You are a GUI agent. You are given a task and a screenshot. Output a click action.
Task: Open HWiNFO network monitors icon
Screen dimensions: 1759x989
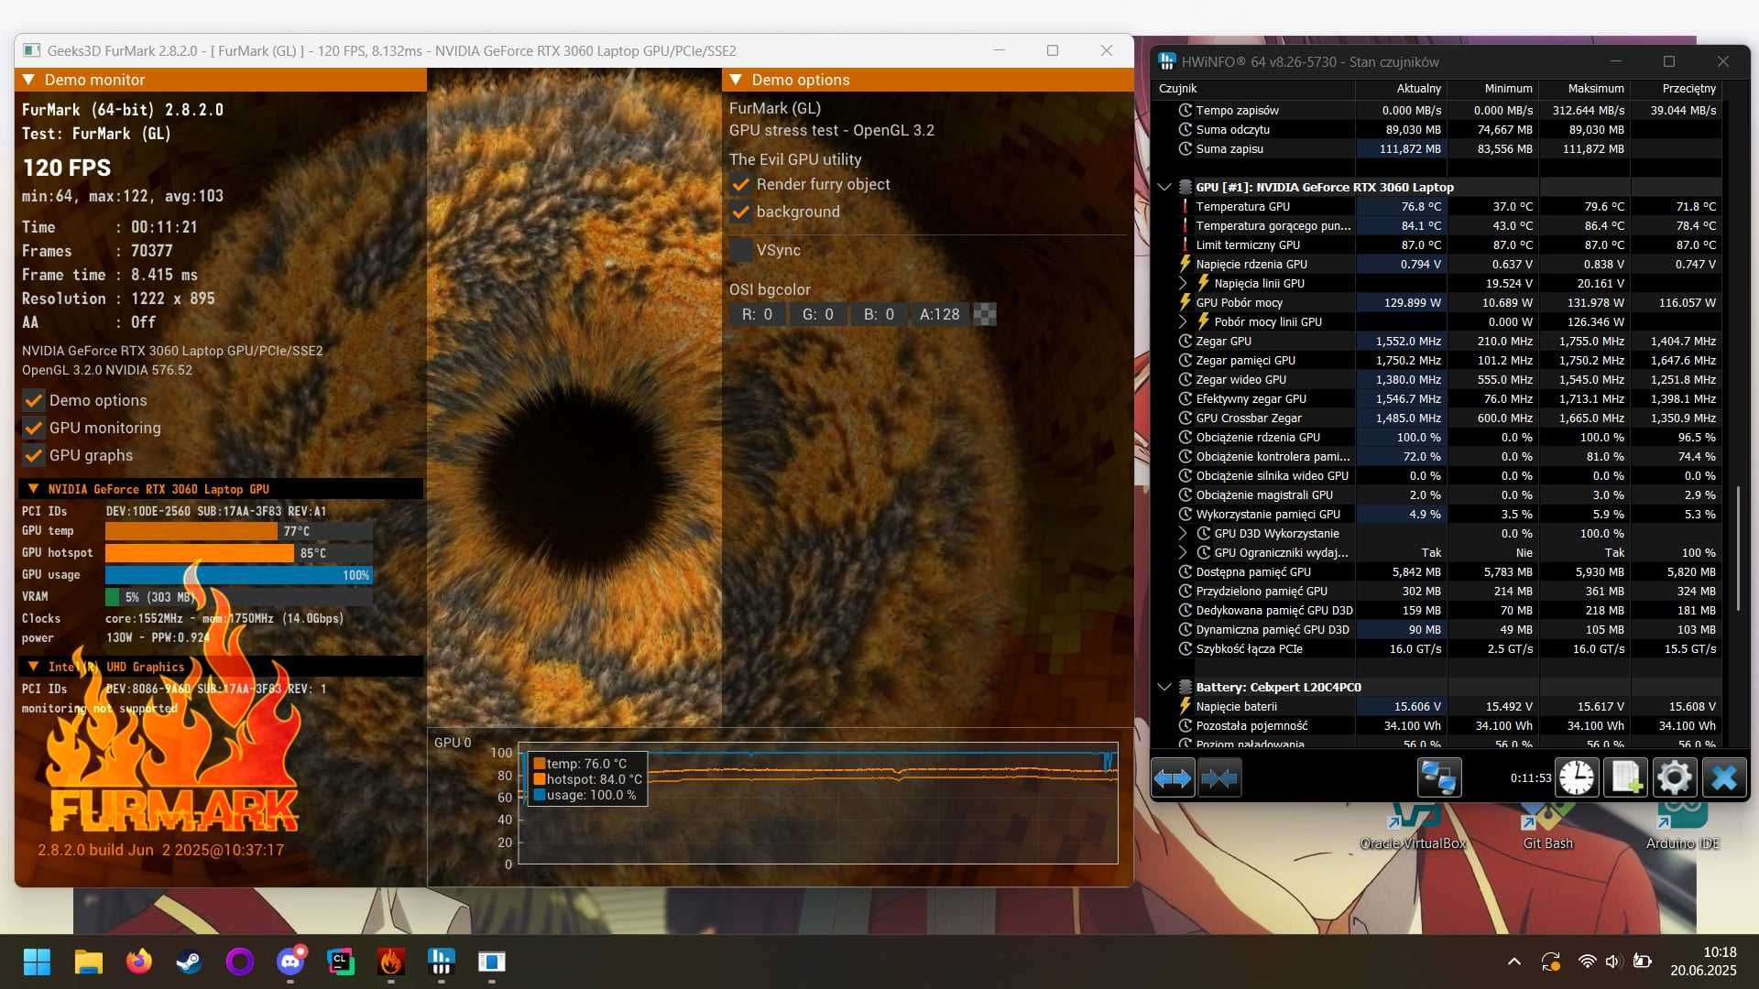[x=1438, y=778]
